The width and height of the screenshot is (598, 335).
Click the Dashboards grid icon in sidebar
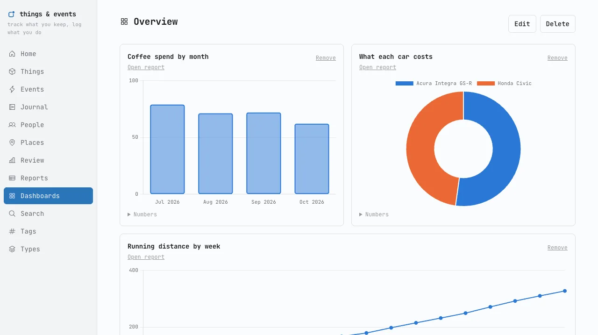click(x=12, y=196)
